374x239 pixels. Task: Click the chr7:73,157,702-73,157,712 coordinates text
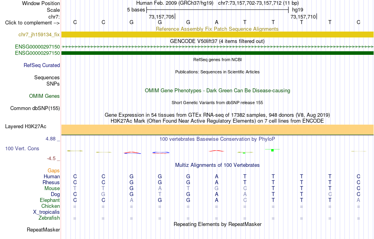pyautogui.click(x=258, y=3)
